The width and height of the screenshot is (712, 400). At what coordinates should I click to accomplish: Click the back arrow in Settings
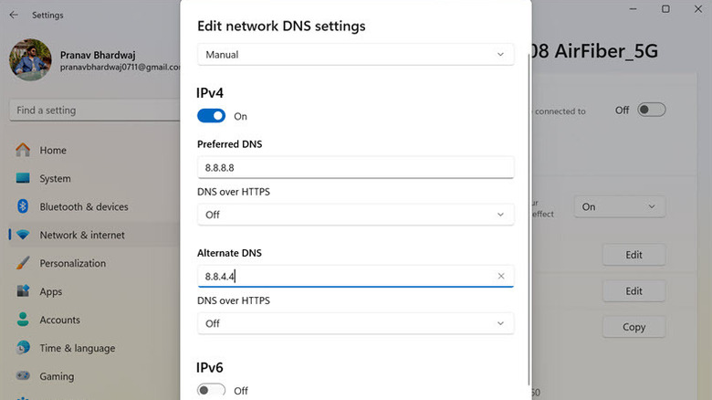[13, 16]
